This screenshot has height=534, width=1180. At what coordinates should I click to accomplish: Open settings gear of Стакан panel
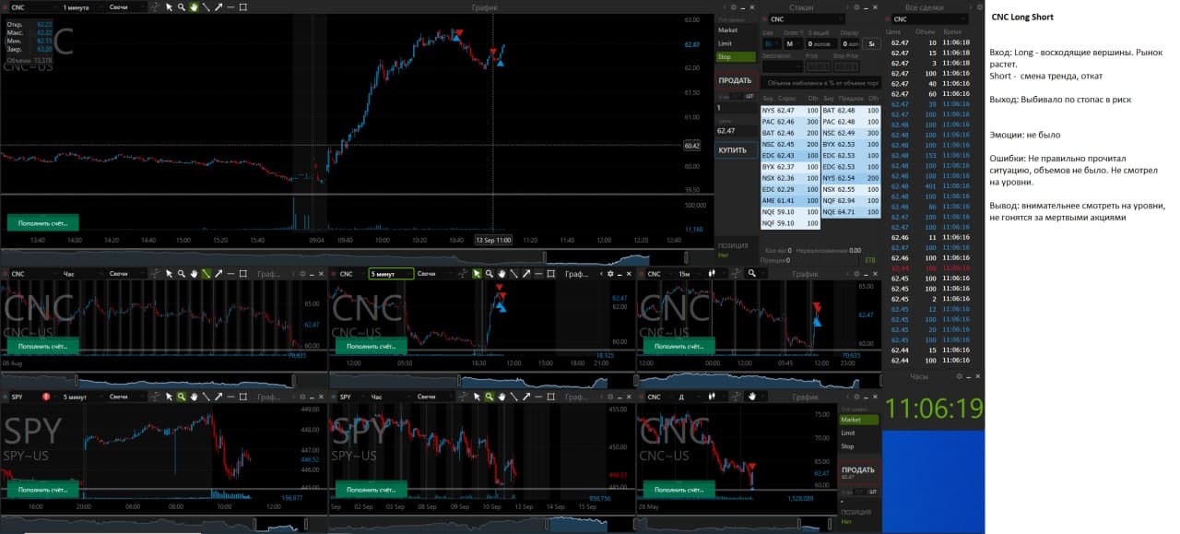(856, 7)
